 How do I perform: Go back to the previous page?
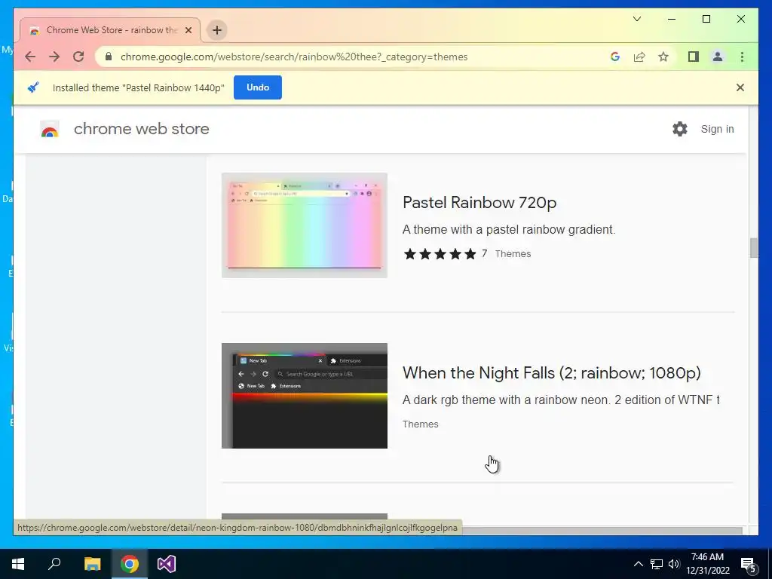pos(30,57)
